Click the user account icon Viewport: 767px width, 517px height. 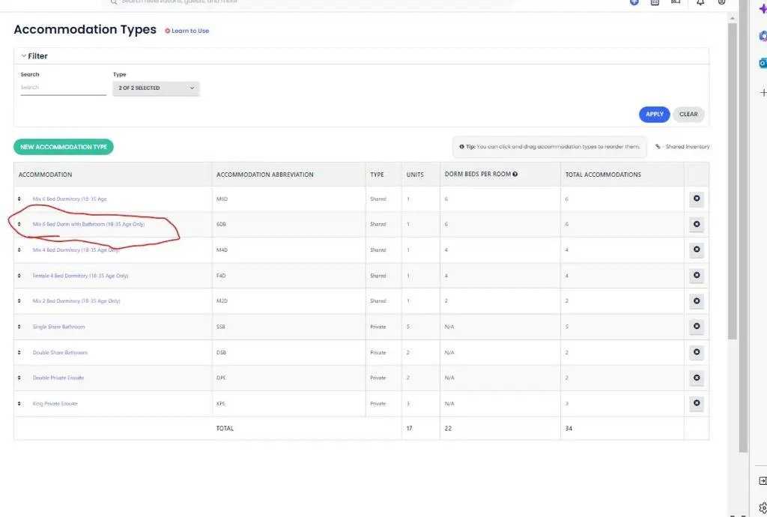721,3
